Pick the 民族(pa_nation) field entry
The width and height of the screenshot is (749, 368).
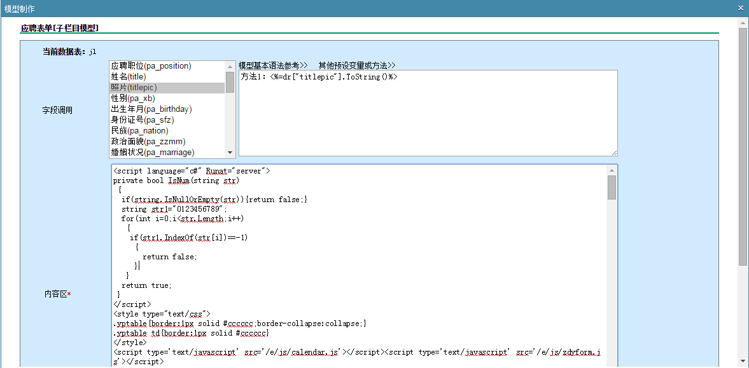[140, 131]
